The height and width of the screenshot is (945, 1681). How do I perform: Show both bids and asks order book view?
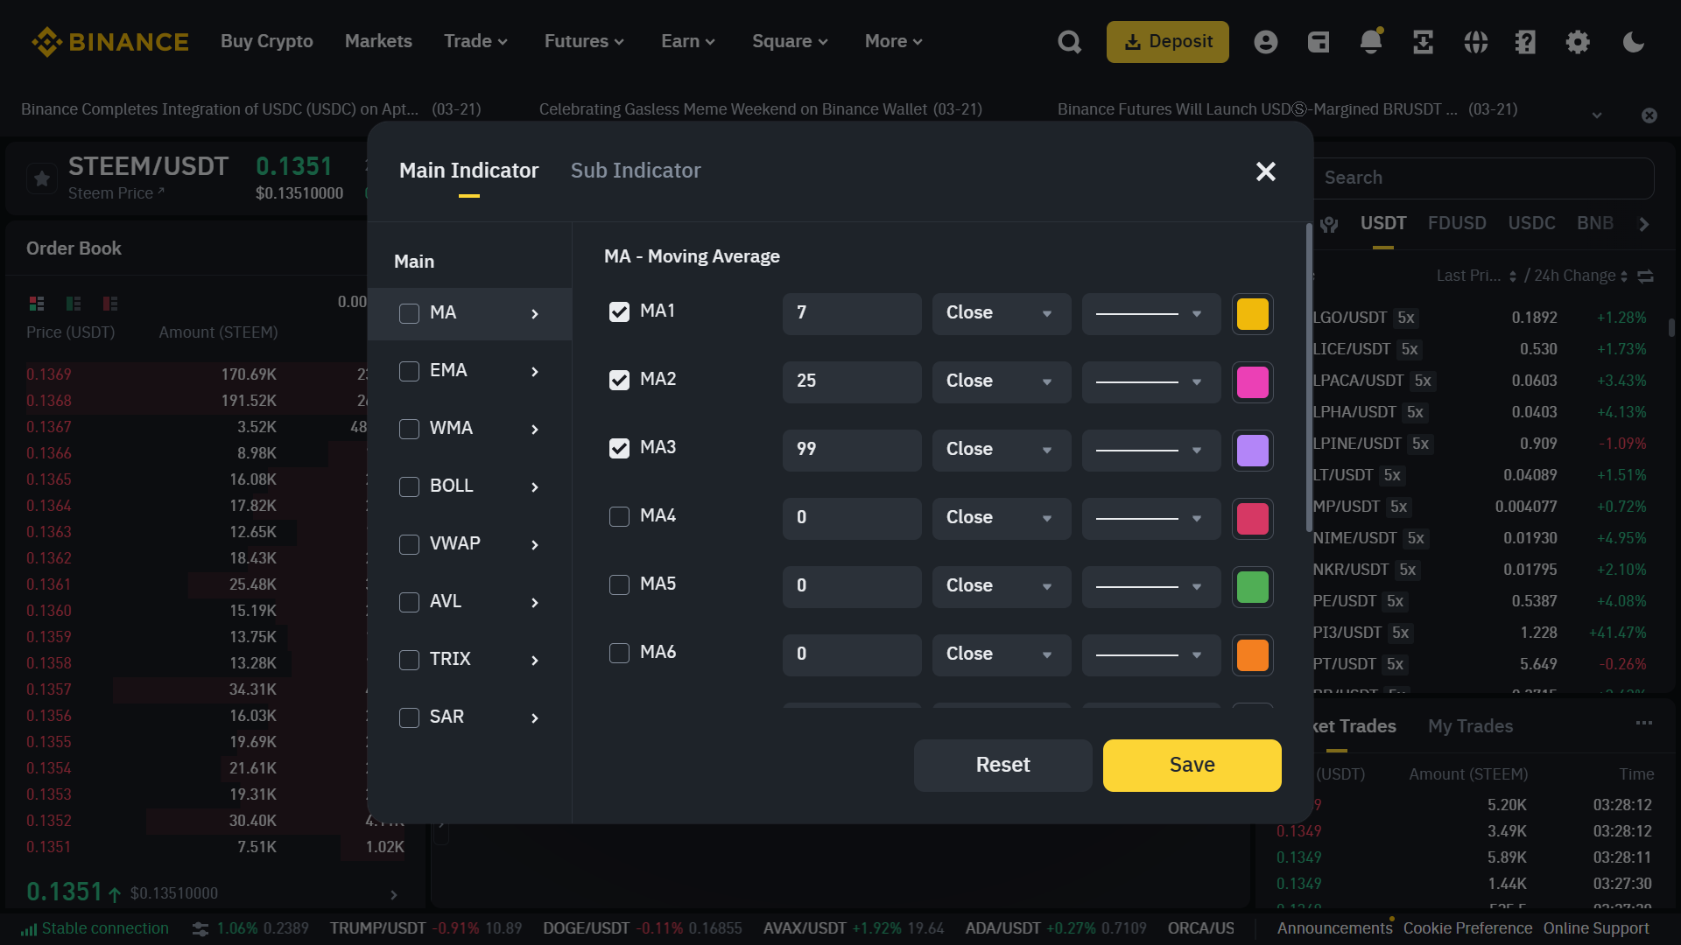click(x=37, y=304)
